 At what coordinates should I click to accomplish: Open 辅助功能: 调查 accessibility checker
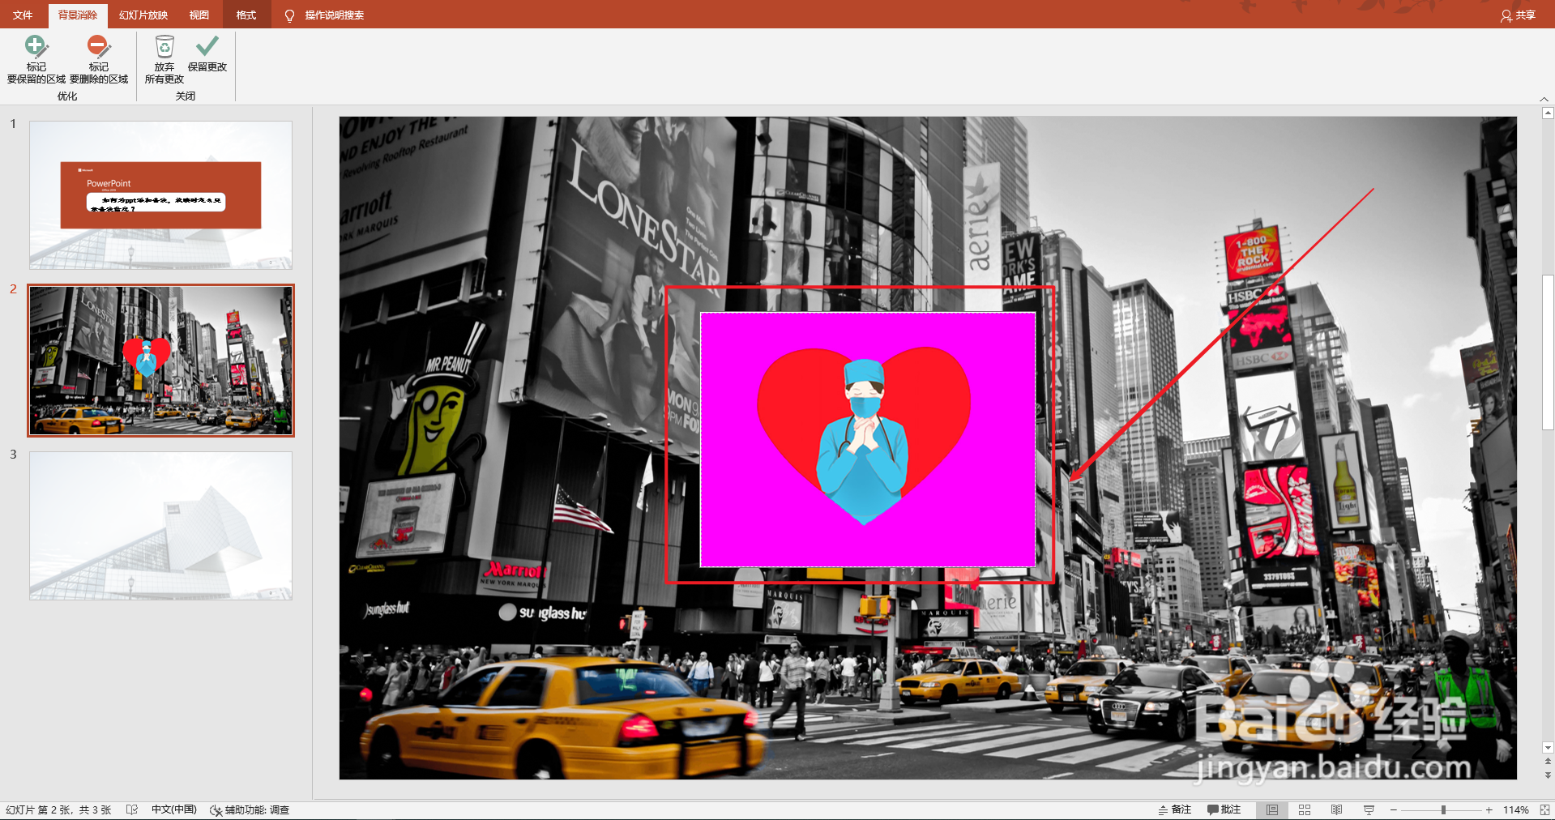250,809
